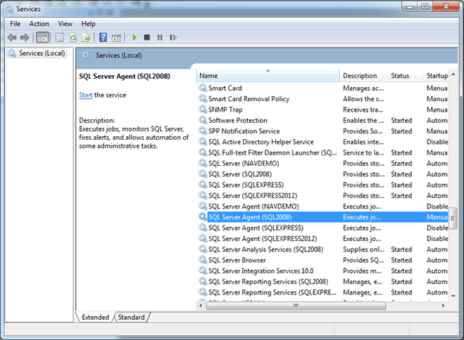Screen dimensions: 464x340
Task: Click the gear icon of Software Protection
Action: pyautogui.click(x=203, y=121)
